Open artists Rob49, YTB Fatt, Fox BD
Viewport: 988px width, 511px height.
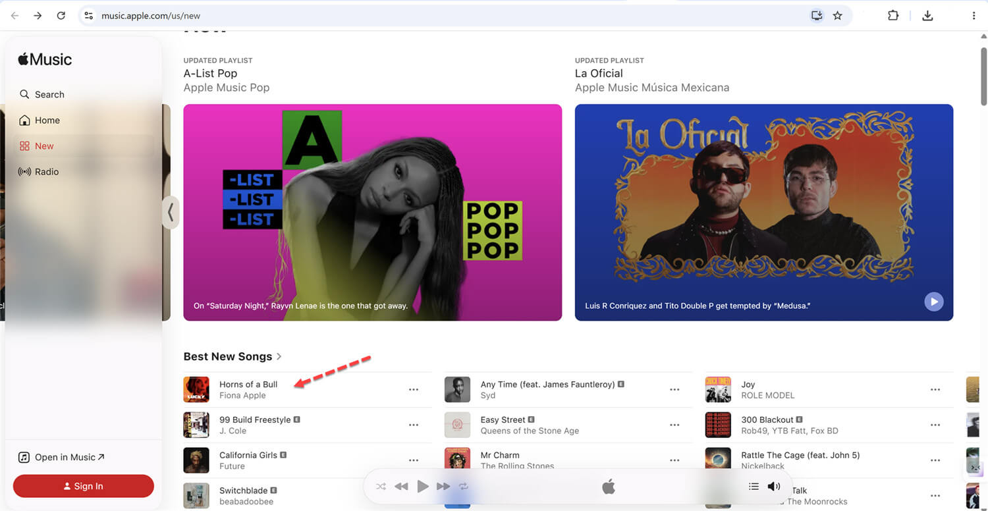(x=789, y=431)
